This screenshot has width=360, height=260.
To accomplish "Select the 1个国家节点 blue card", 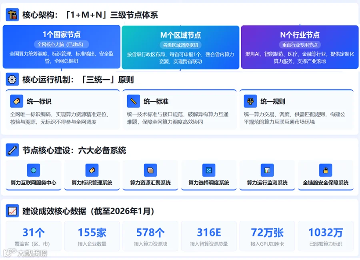I will (x=62, y=47).
